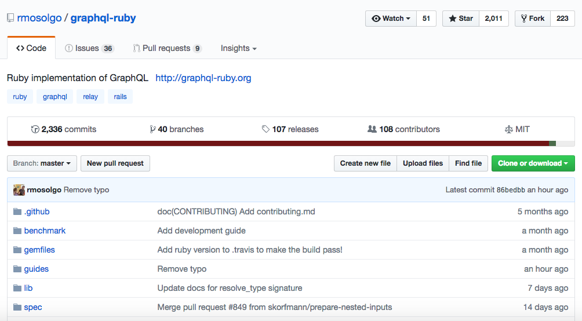
Task: Click the releases tag icon
Action: [265, 129]
